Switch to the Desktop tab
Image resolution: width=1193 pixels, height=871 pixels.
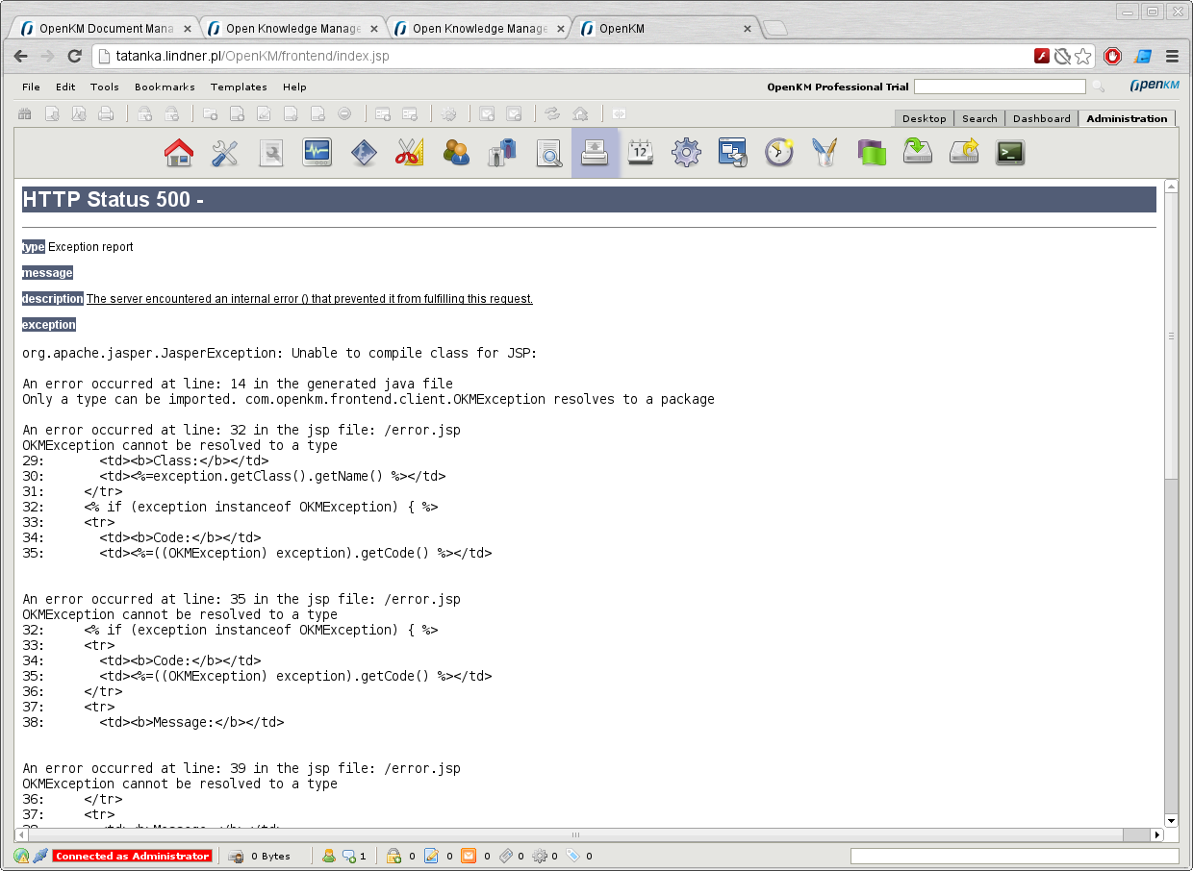[924, 118]
